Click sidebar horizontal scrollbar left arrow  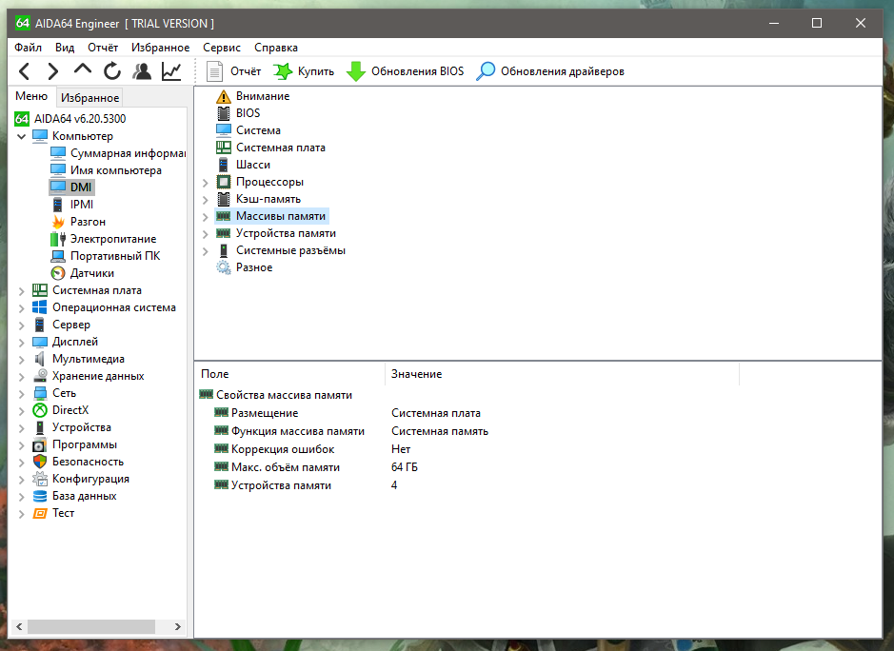pyautogui.click(x=19, y=626)
